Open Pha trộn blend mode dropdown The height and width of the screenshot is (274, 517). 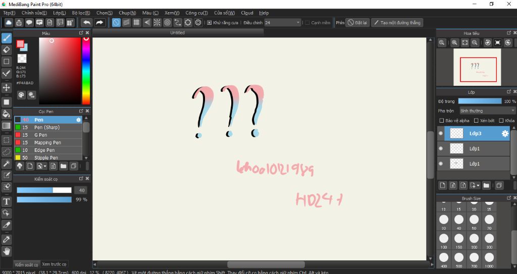487,111
